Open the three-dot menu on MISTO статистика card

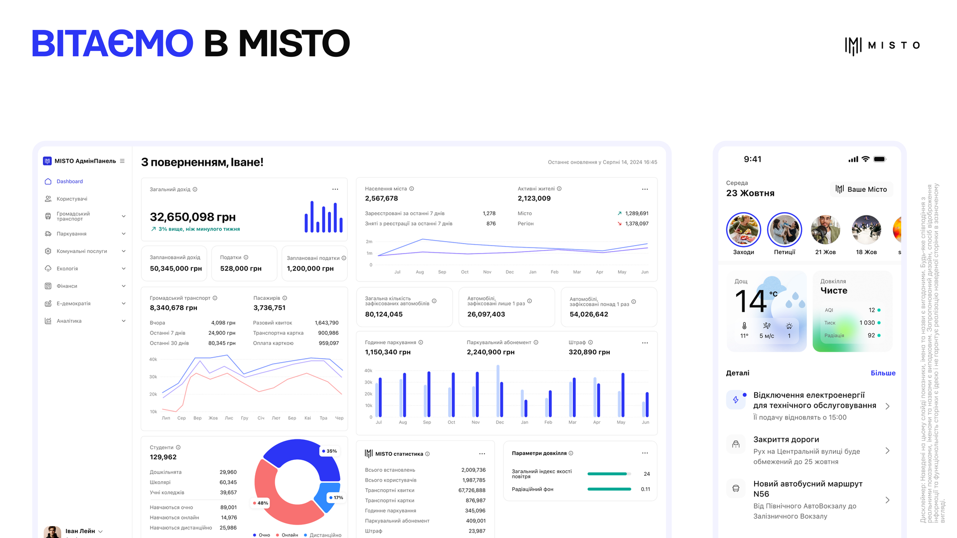point(482,454)
